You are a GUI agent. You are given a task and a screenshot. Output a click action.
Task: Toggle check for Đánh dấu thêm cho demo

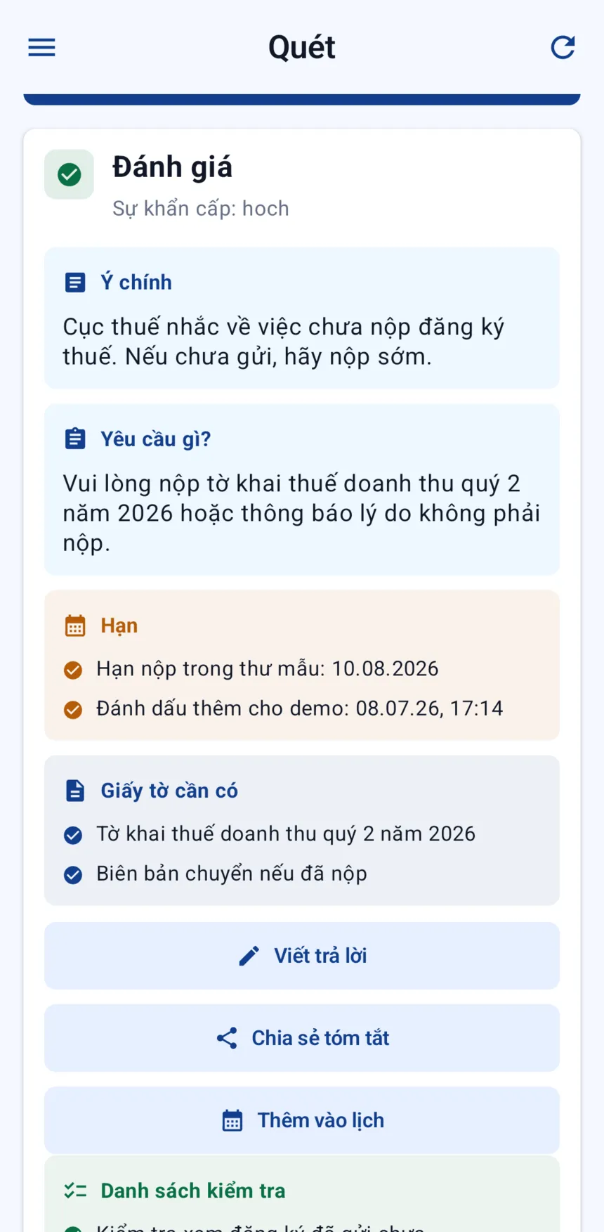pyautogui.click(x=73, y=709)
